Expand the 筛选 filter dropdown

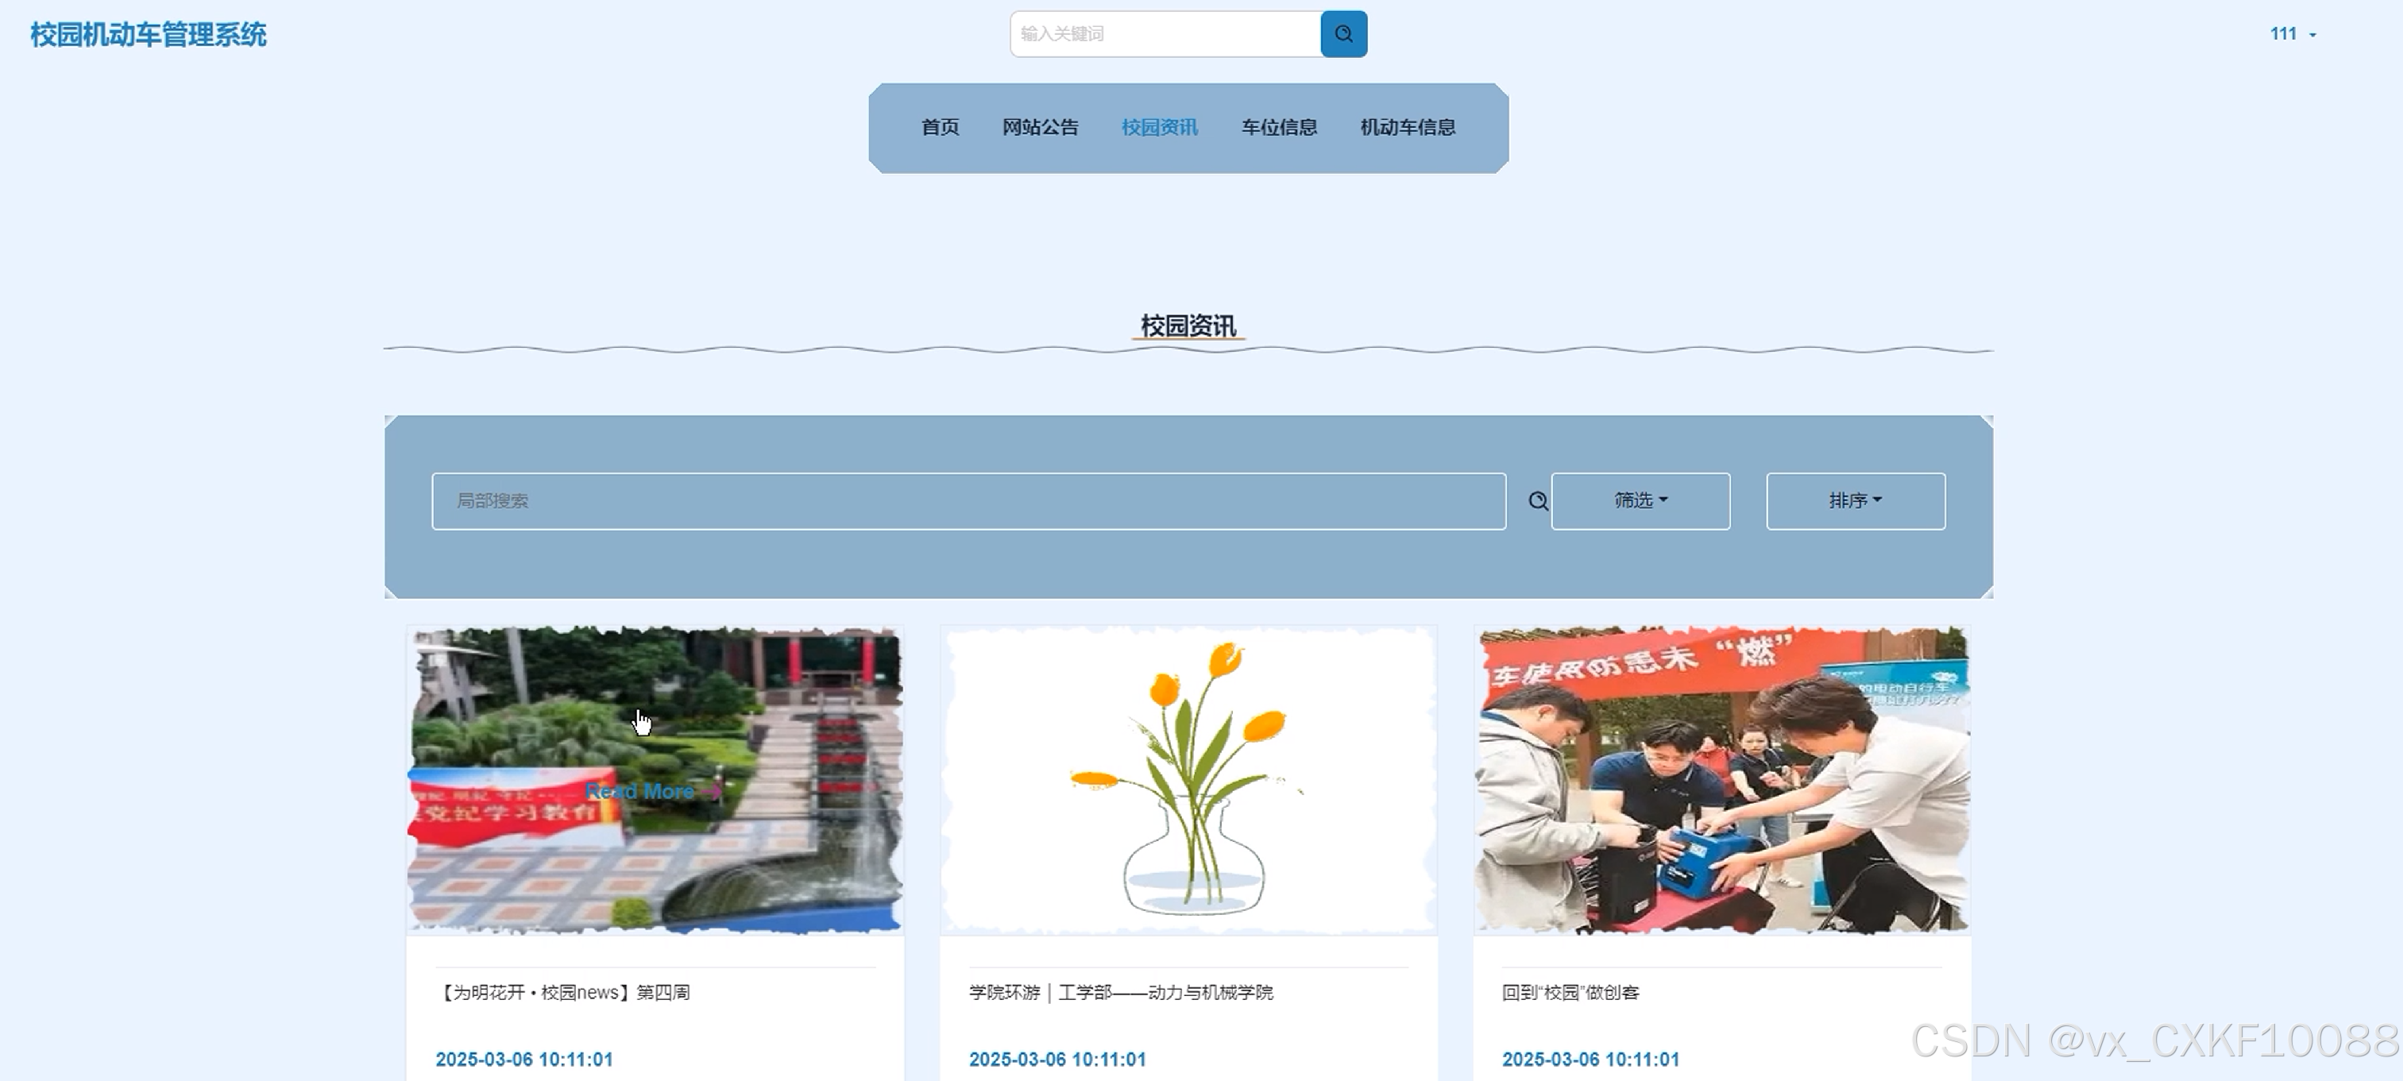coord(1640,502)
